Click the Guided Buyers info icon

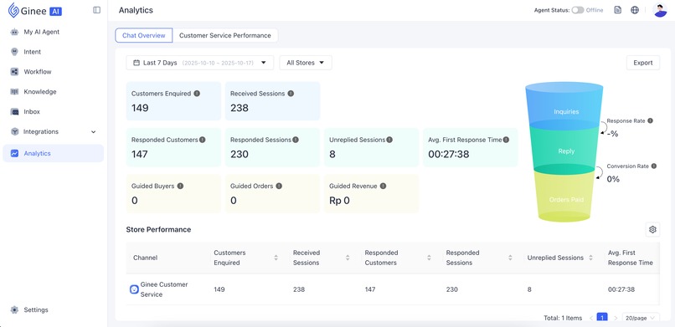coord(180,186)
